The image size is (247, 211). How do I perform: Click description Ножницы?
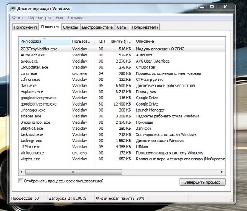pyautogui.click(x=144, y=122)
